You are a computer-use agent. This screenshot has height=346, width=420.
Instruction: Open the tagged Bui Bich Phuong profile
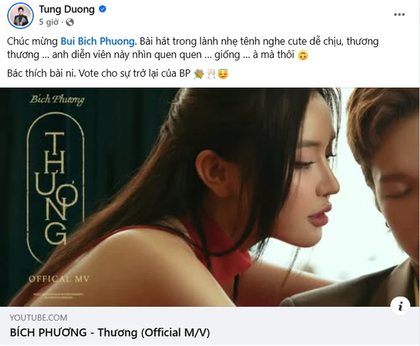click(98, 41)
